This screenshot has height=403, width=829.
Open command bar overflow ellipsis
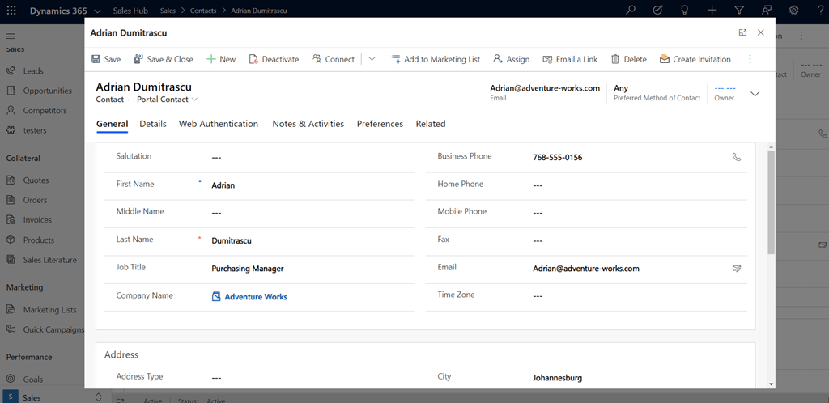(x=750, y=59)
